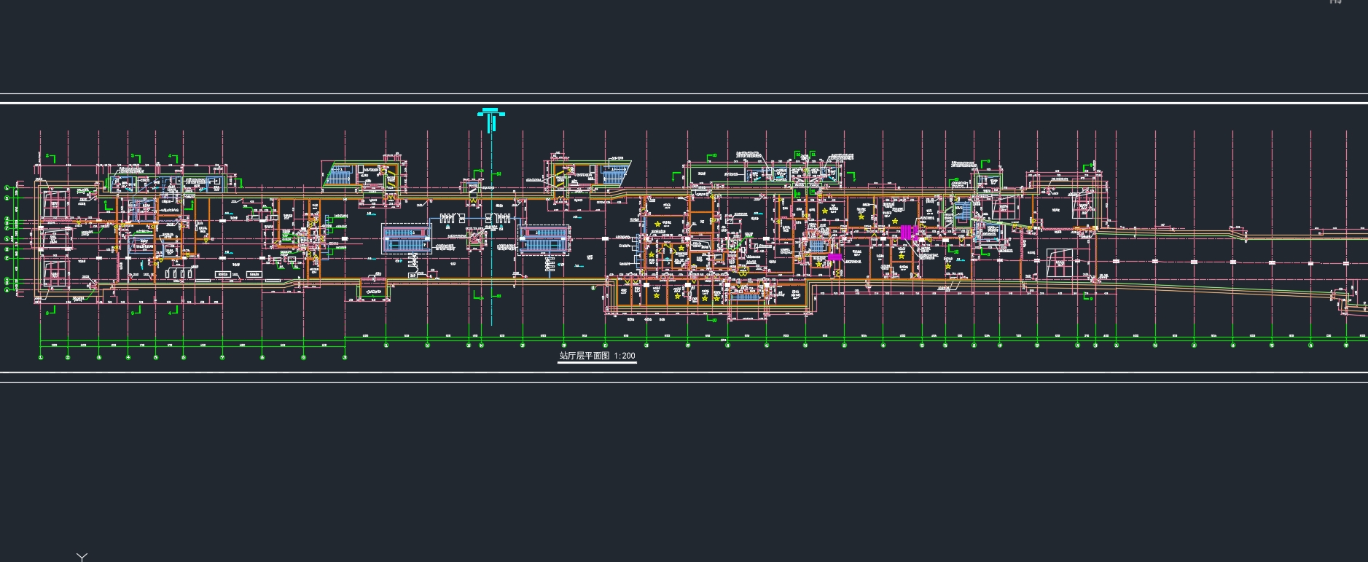Click the cyan centerline symbol at top
1368x562 pixels.
pos(490,115)
